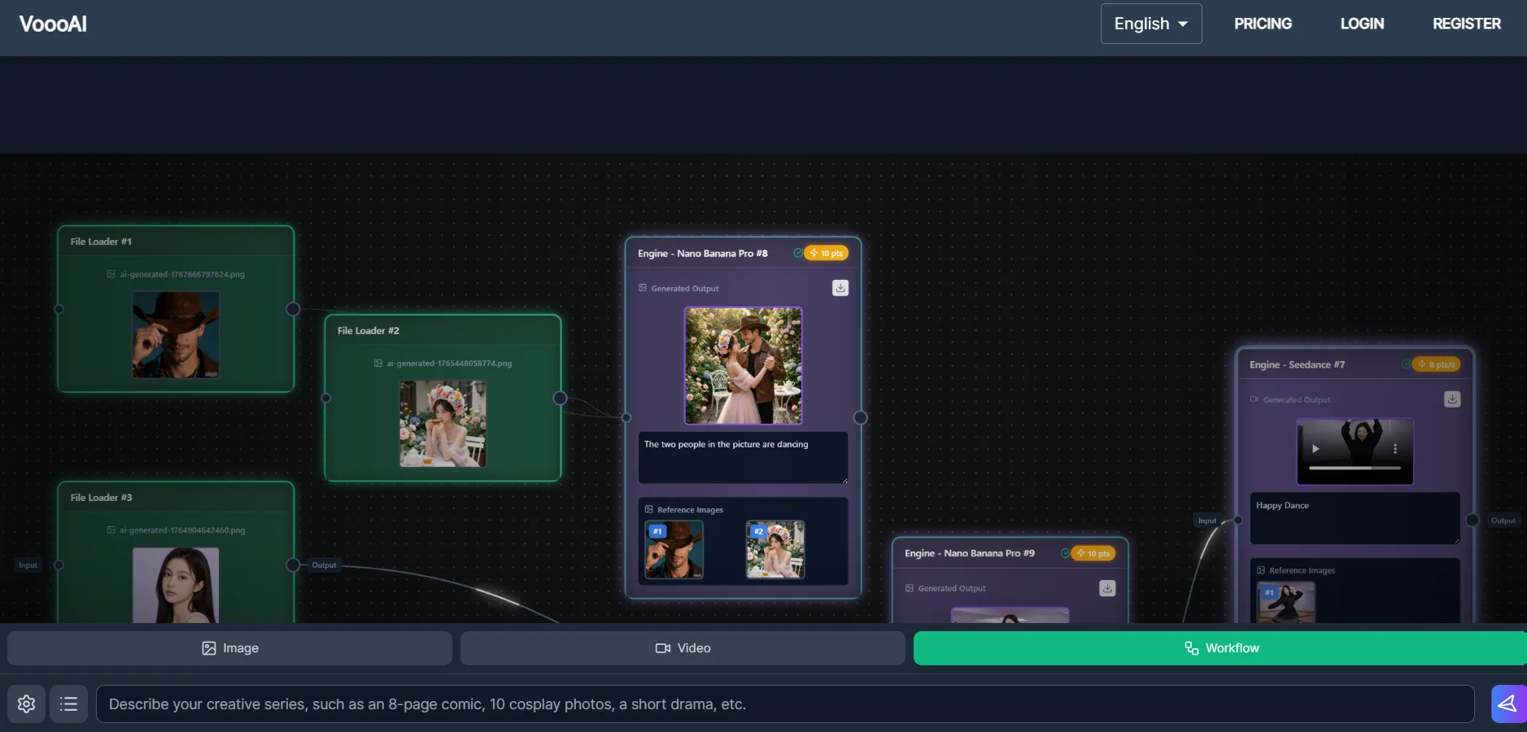Click reference image #2 in Engine #8
1527x732 pixels.
[775, 550]
